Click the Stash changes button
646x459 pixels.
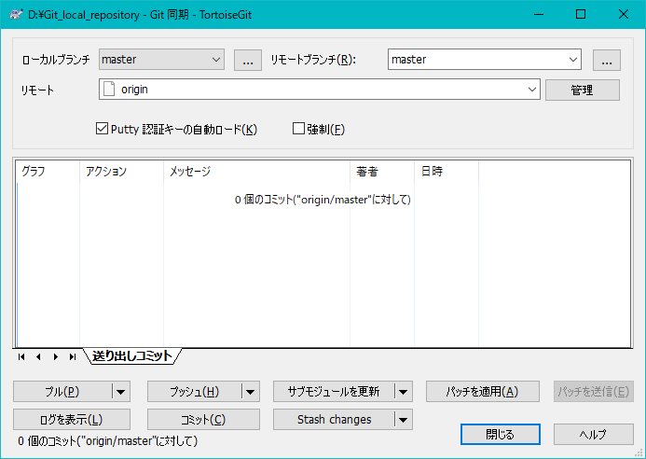pyautogui.click(x=334, y=420)
